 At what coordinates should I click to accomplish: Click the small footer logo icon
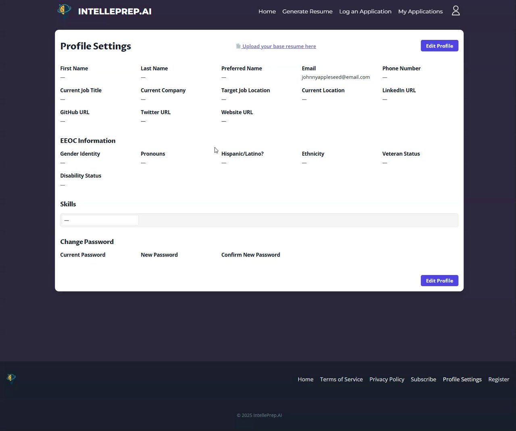(11, 378)
